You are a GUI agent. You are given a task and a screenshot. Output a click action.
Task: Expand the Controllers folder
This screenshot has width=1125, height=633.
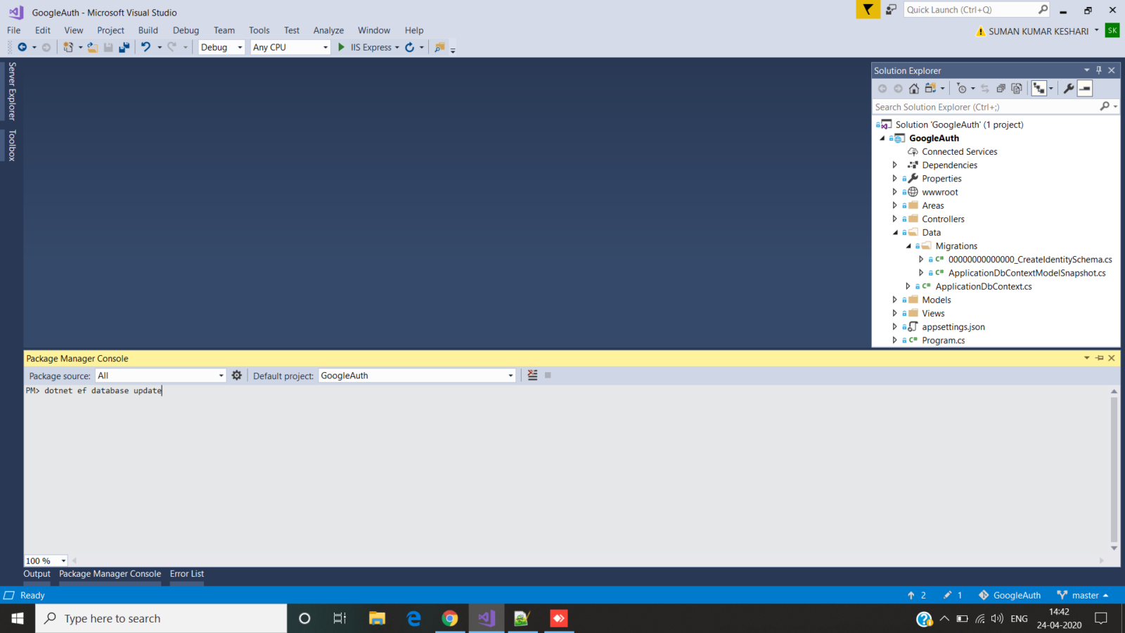895,219
